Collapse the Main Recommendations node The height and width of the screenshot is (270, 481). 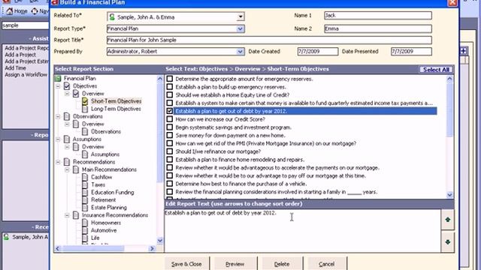pyautogui.click(x=67, y=169)
